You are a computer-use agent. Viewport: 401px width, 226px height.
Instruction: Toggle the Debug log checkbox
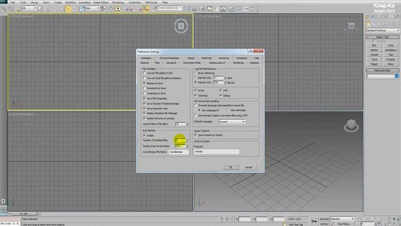click(x=221, y=95)
